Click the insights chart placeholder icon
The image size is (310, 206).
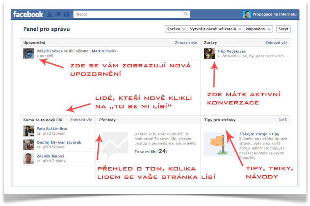pos(115,144)
